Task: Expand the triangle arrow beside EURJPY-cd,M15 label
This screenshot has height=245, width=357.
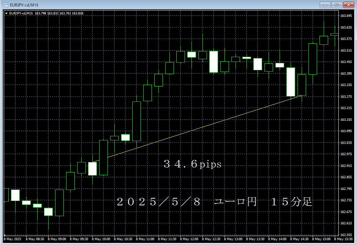Action: (7, 13)
